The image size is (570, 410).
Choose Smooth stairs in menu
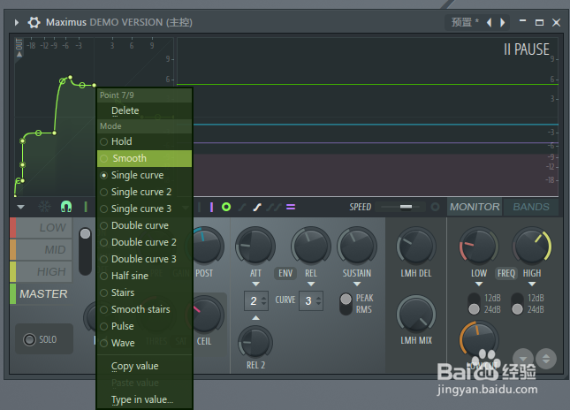click(x=144, y=309)
